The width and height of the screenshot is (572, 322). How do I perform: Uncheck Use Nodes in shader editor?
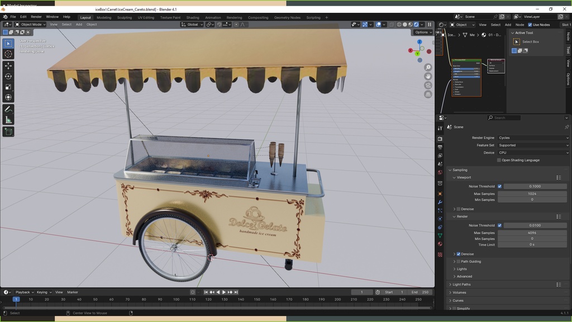tap(530, 25)
